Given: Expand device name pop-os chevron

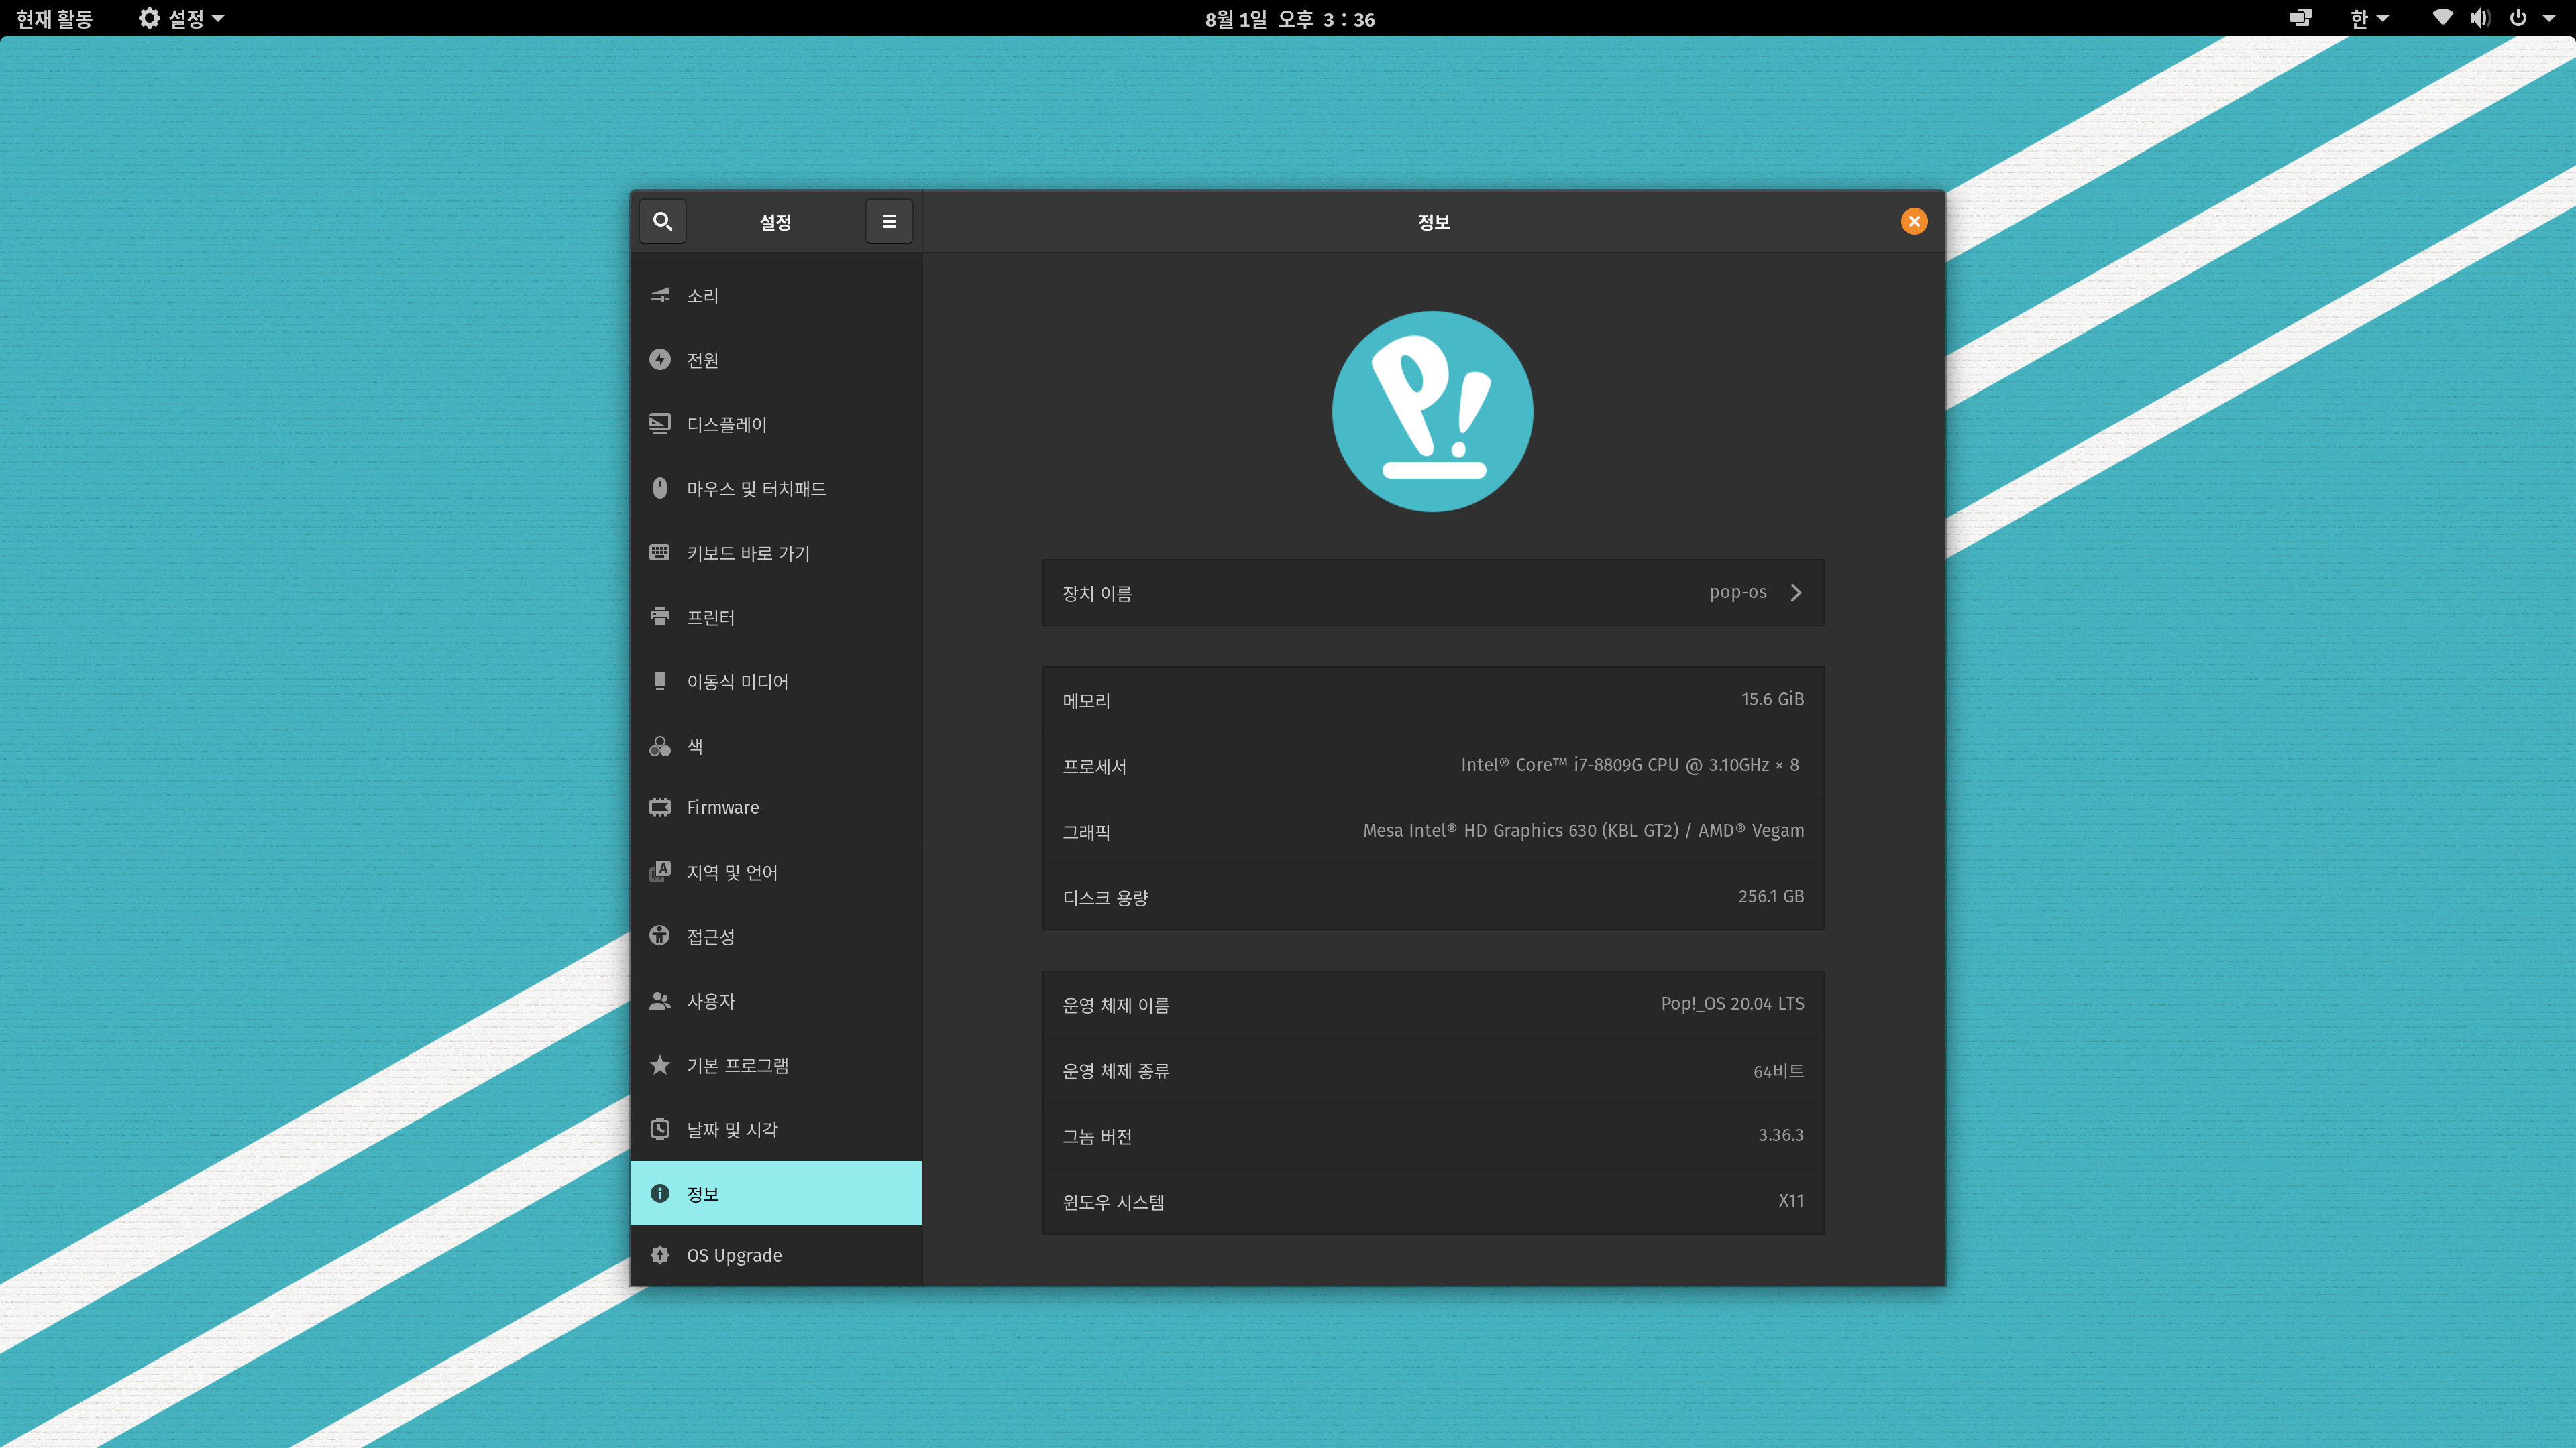Looking at the screenshot, I should (x=1796, y=593).
